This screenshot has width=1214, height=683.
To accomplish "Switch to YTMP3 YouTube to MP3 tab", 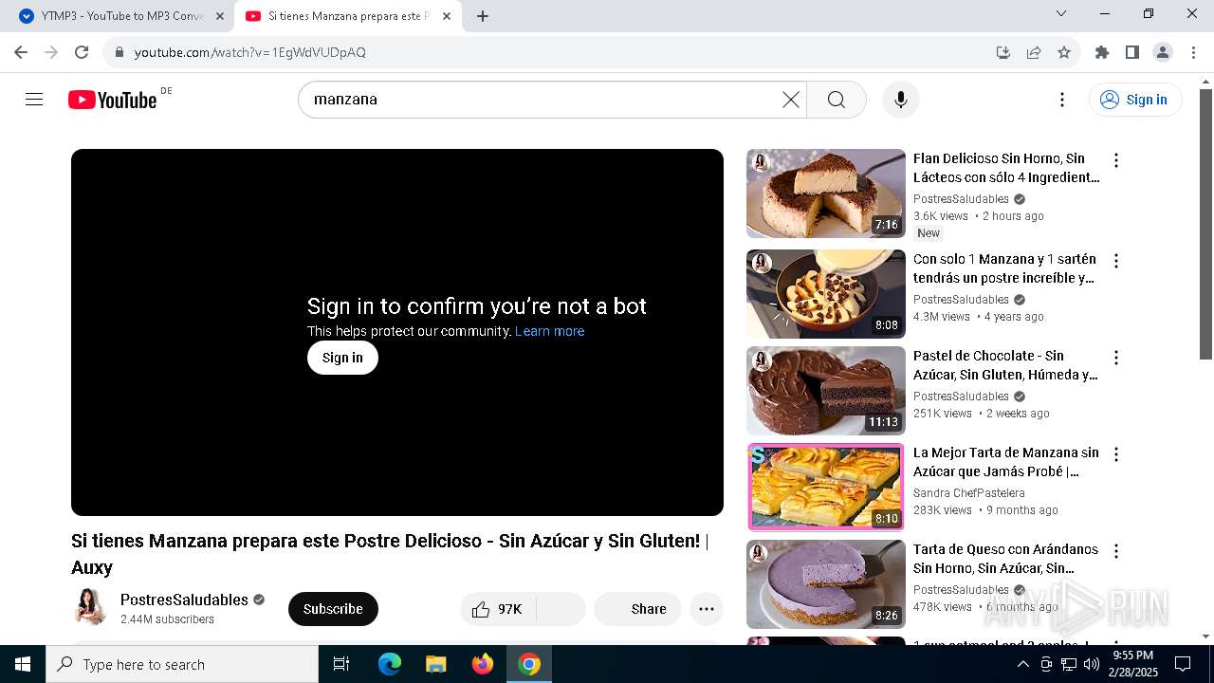I will click(x=120, y=16).
